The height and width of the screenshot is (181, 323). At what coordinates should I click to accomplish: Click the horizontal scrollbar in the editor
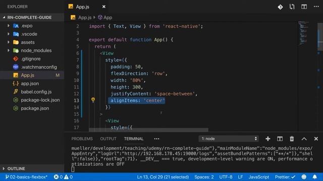click(x=148, y=130)
